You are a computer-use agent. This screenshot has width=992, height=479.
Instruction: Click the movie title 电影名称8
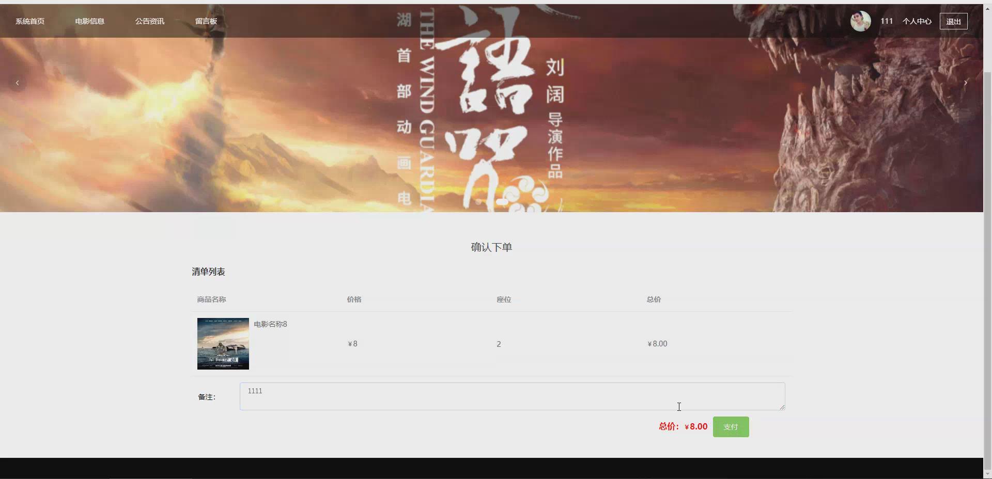point(270,324)
